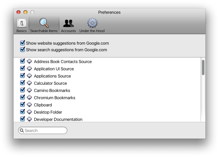219x157 pixels.
Task: Uncheck Application UI Source
Action: (x=22, y=69)
